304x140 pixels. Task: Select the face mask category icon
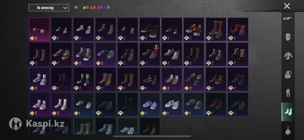tap(288, 37)
